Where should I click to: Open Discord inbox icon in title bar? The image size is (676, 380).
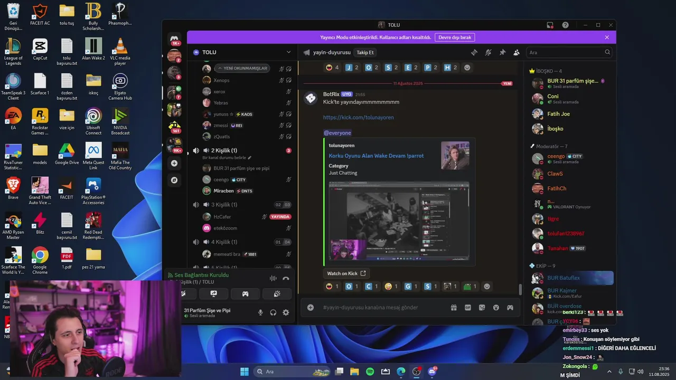(550, 25)
